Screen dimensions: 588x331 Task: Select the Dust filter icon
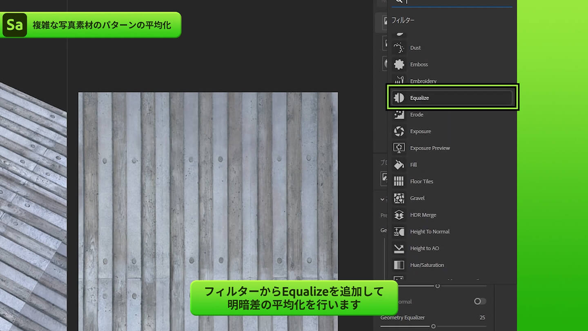[399, 48]
